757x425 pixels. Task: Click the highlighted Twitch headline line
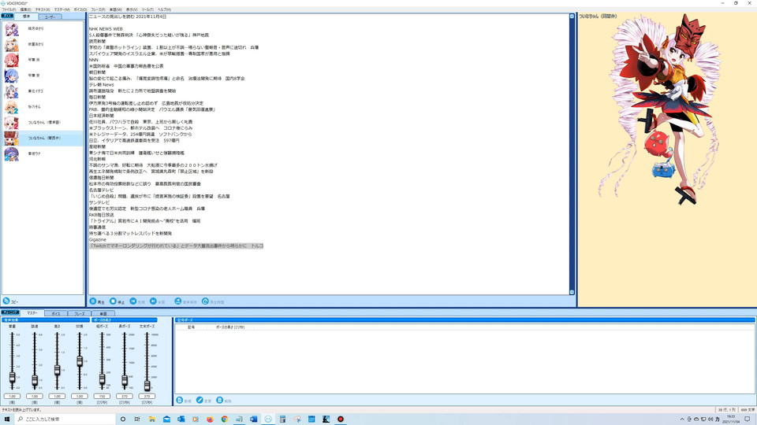tap(176, 246)
